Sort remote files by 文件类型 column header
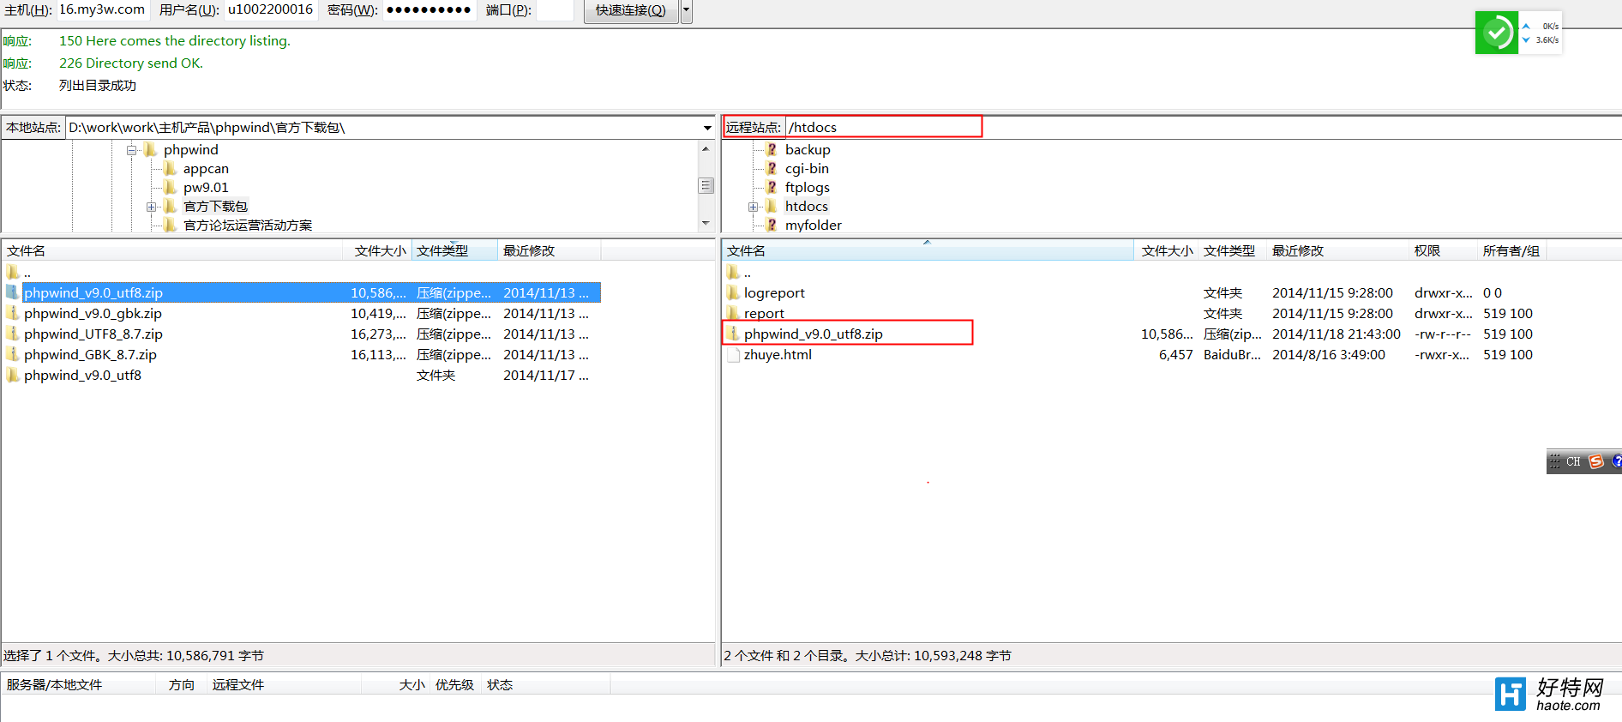1622x722 pixels. coord(1232,251)
